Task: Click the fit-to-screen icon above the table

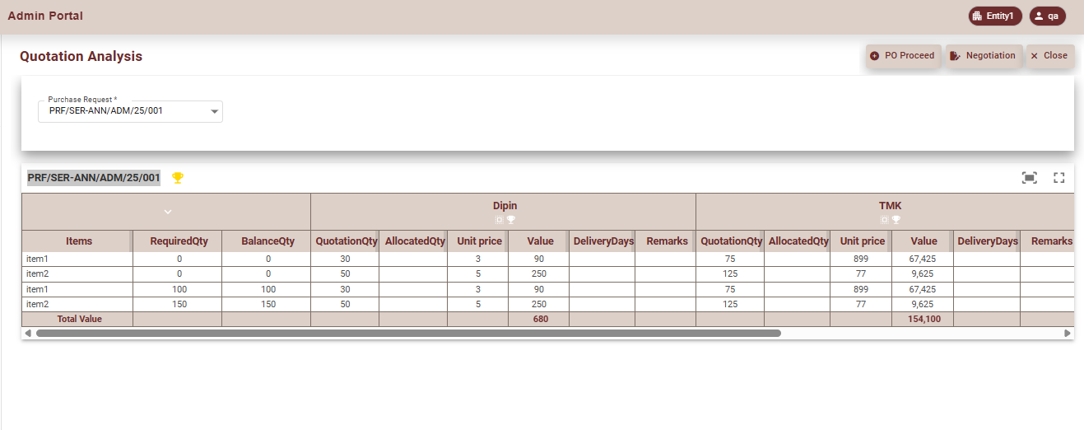Action: click(1029, 178)
